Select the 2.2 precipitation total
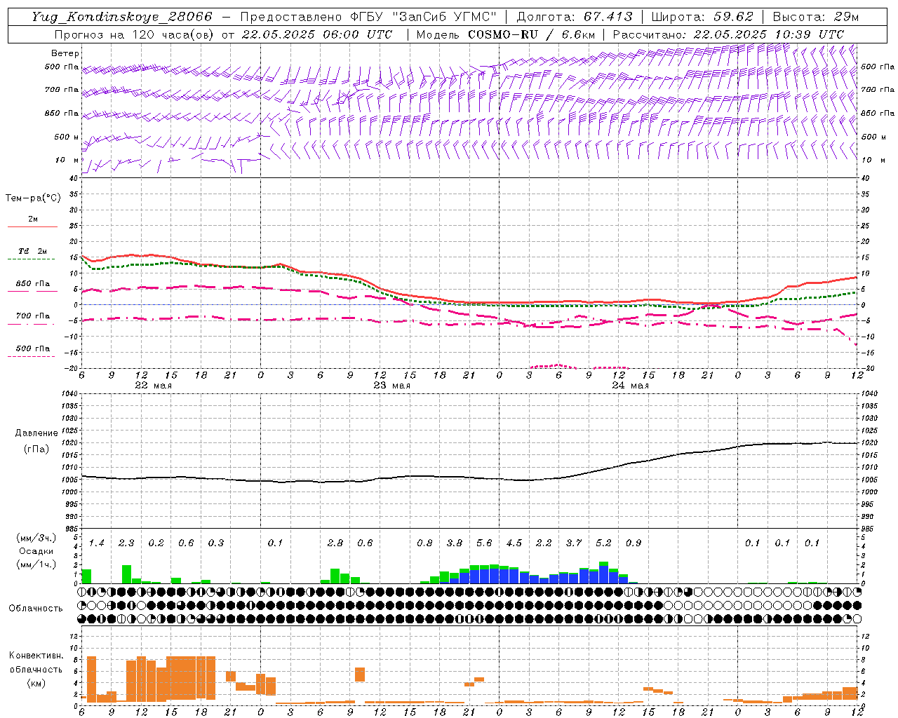Image resolution: width=898 pixels, height=718 pixels. [544, 543]
